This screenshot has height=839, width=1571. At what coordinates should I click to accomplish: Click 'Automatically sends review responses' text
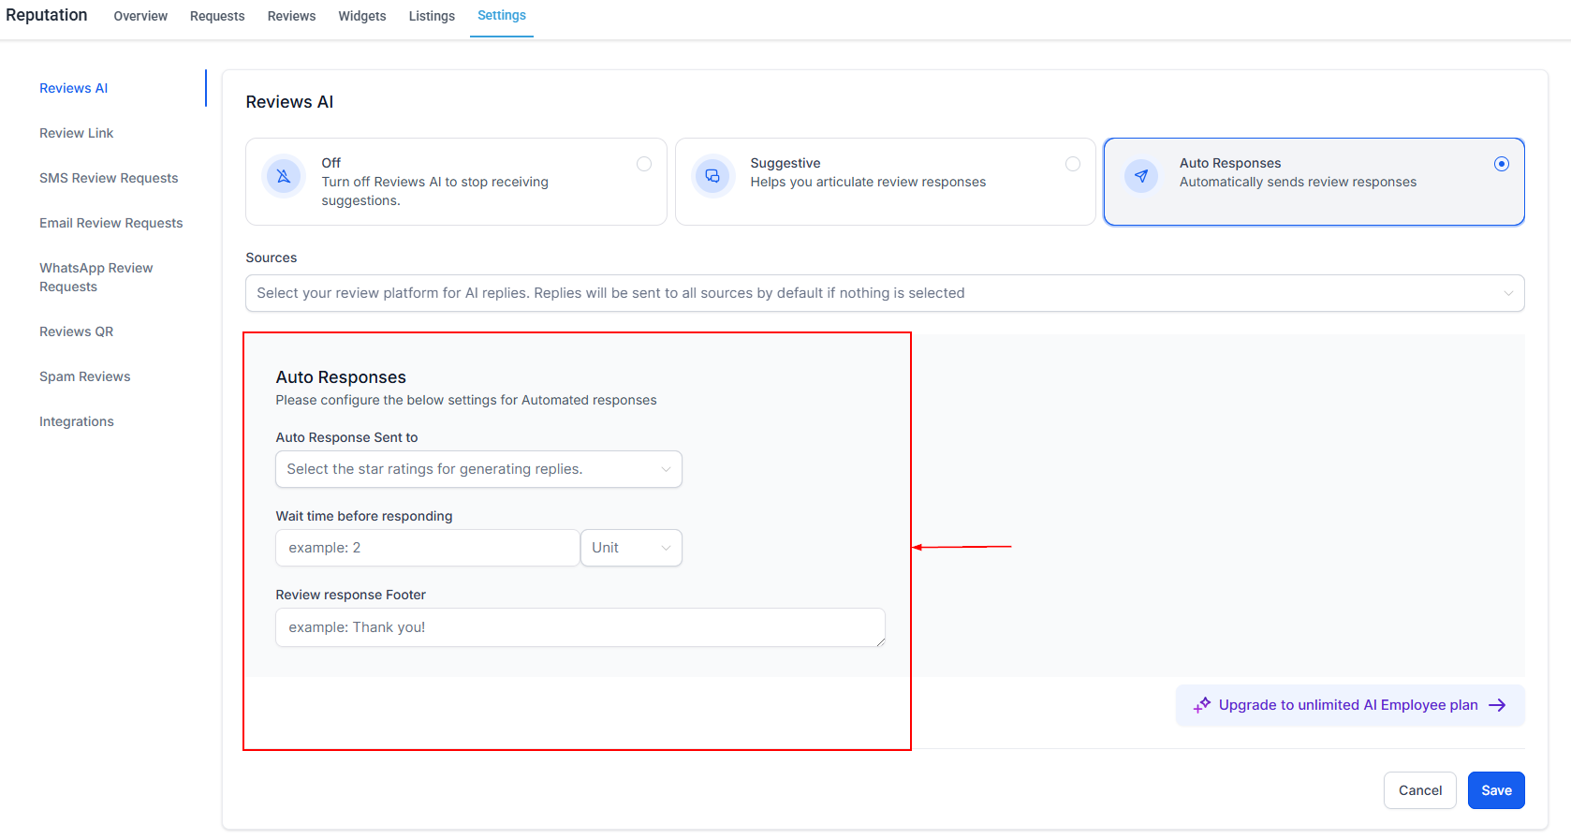click(x=1298, y=182)
